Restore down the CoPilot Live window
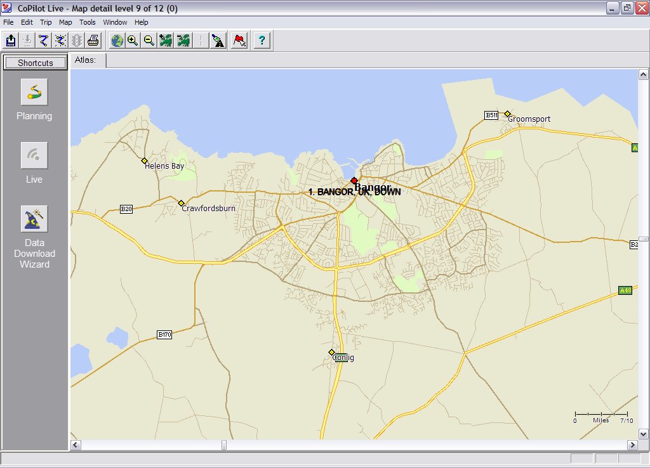 tap(627, 8)
